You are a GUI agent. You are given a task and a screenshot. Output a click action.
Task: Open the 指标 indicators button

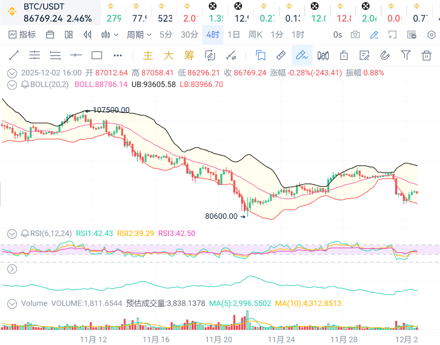pos(22,35)
